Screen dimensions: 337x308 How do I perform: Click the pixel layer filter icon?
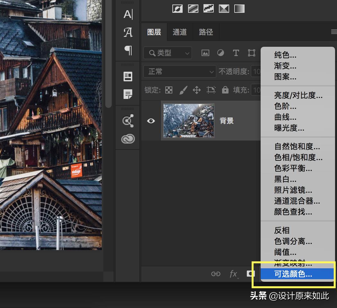[x=205, y=53]
